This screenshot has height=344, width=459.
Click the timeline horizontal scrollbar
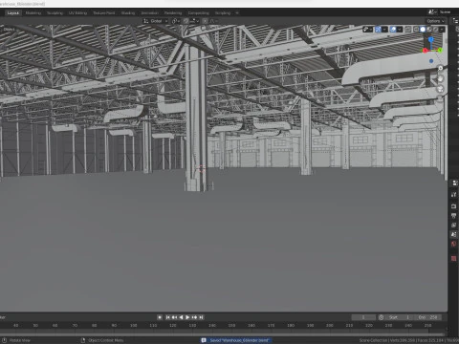[222, 334]
